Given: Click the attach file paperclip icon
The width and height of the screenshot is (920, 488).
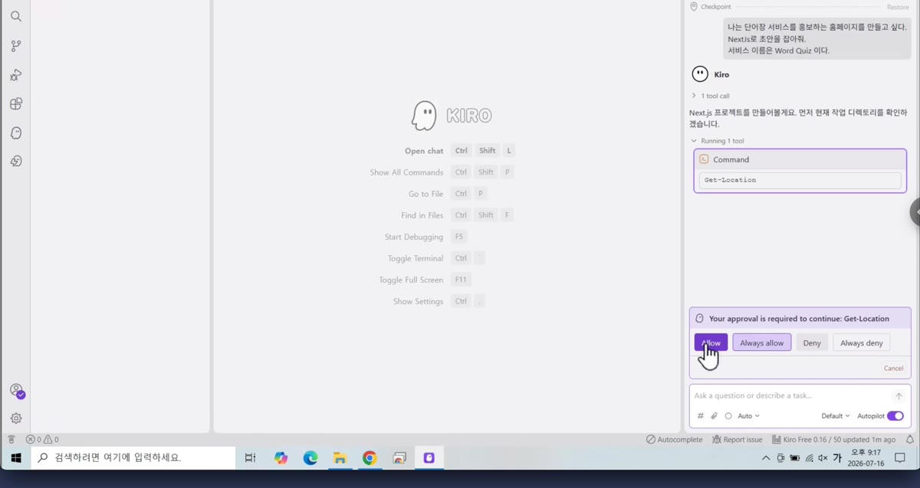Looking at the screenshot, I should coord(714,416).
